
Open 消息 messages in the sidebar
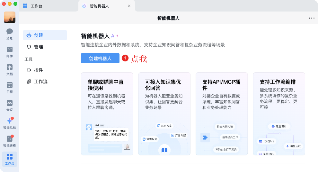tap(10, 34)
